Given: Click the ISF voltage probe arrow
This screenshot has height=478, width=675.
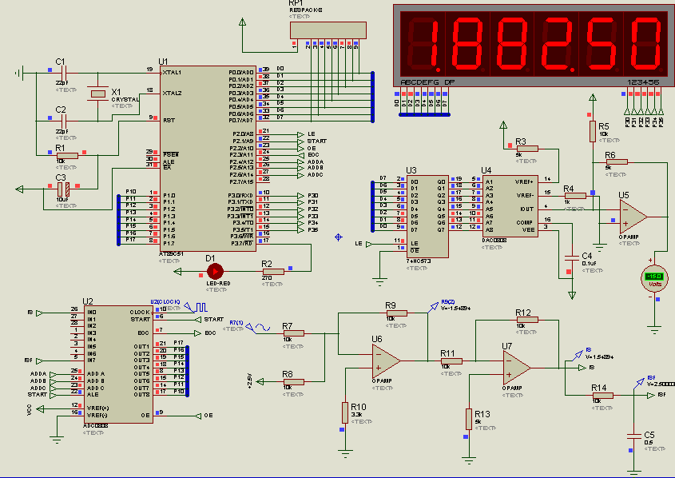Looking at the screenshot, I should (x=638, y=383).
